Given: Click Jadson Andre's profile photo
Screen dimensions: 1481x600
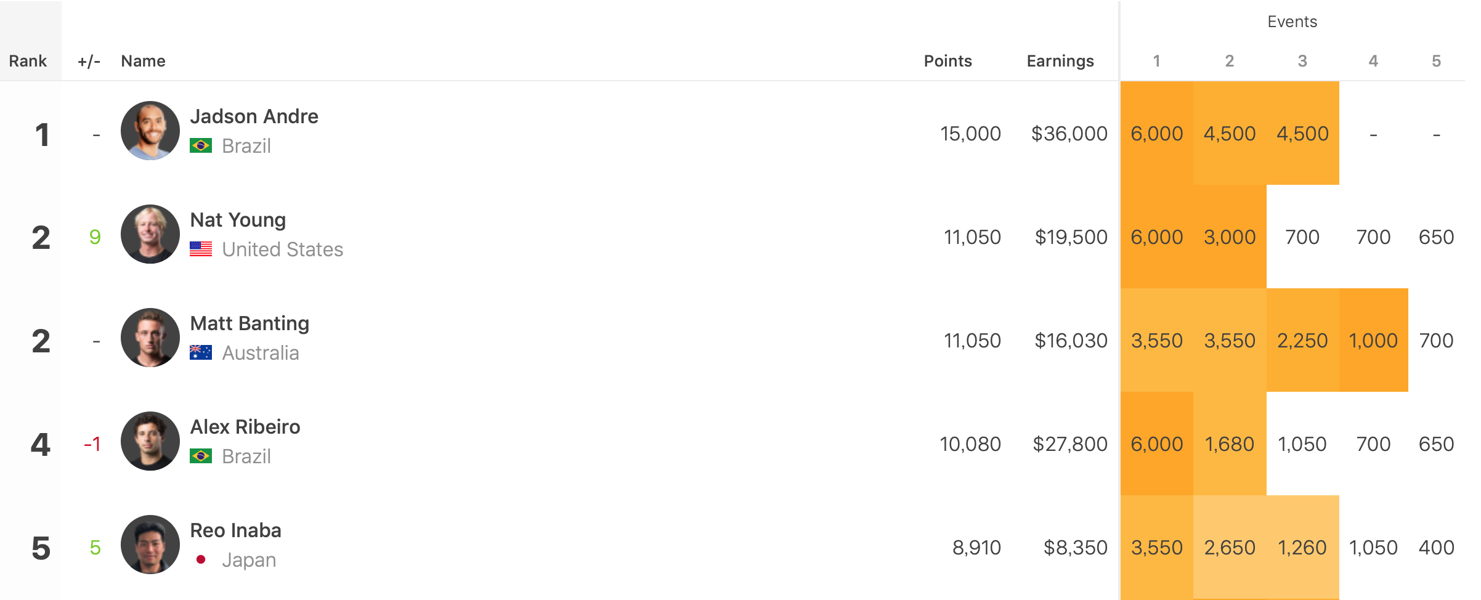Looking at the screenshot, I should pyautogui.click(x=150, y=131).
